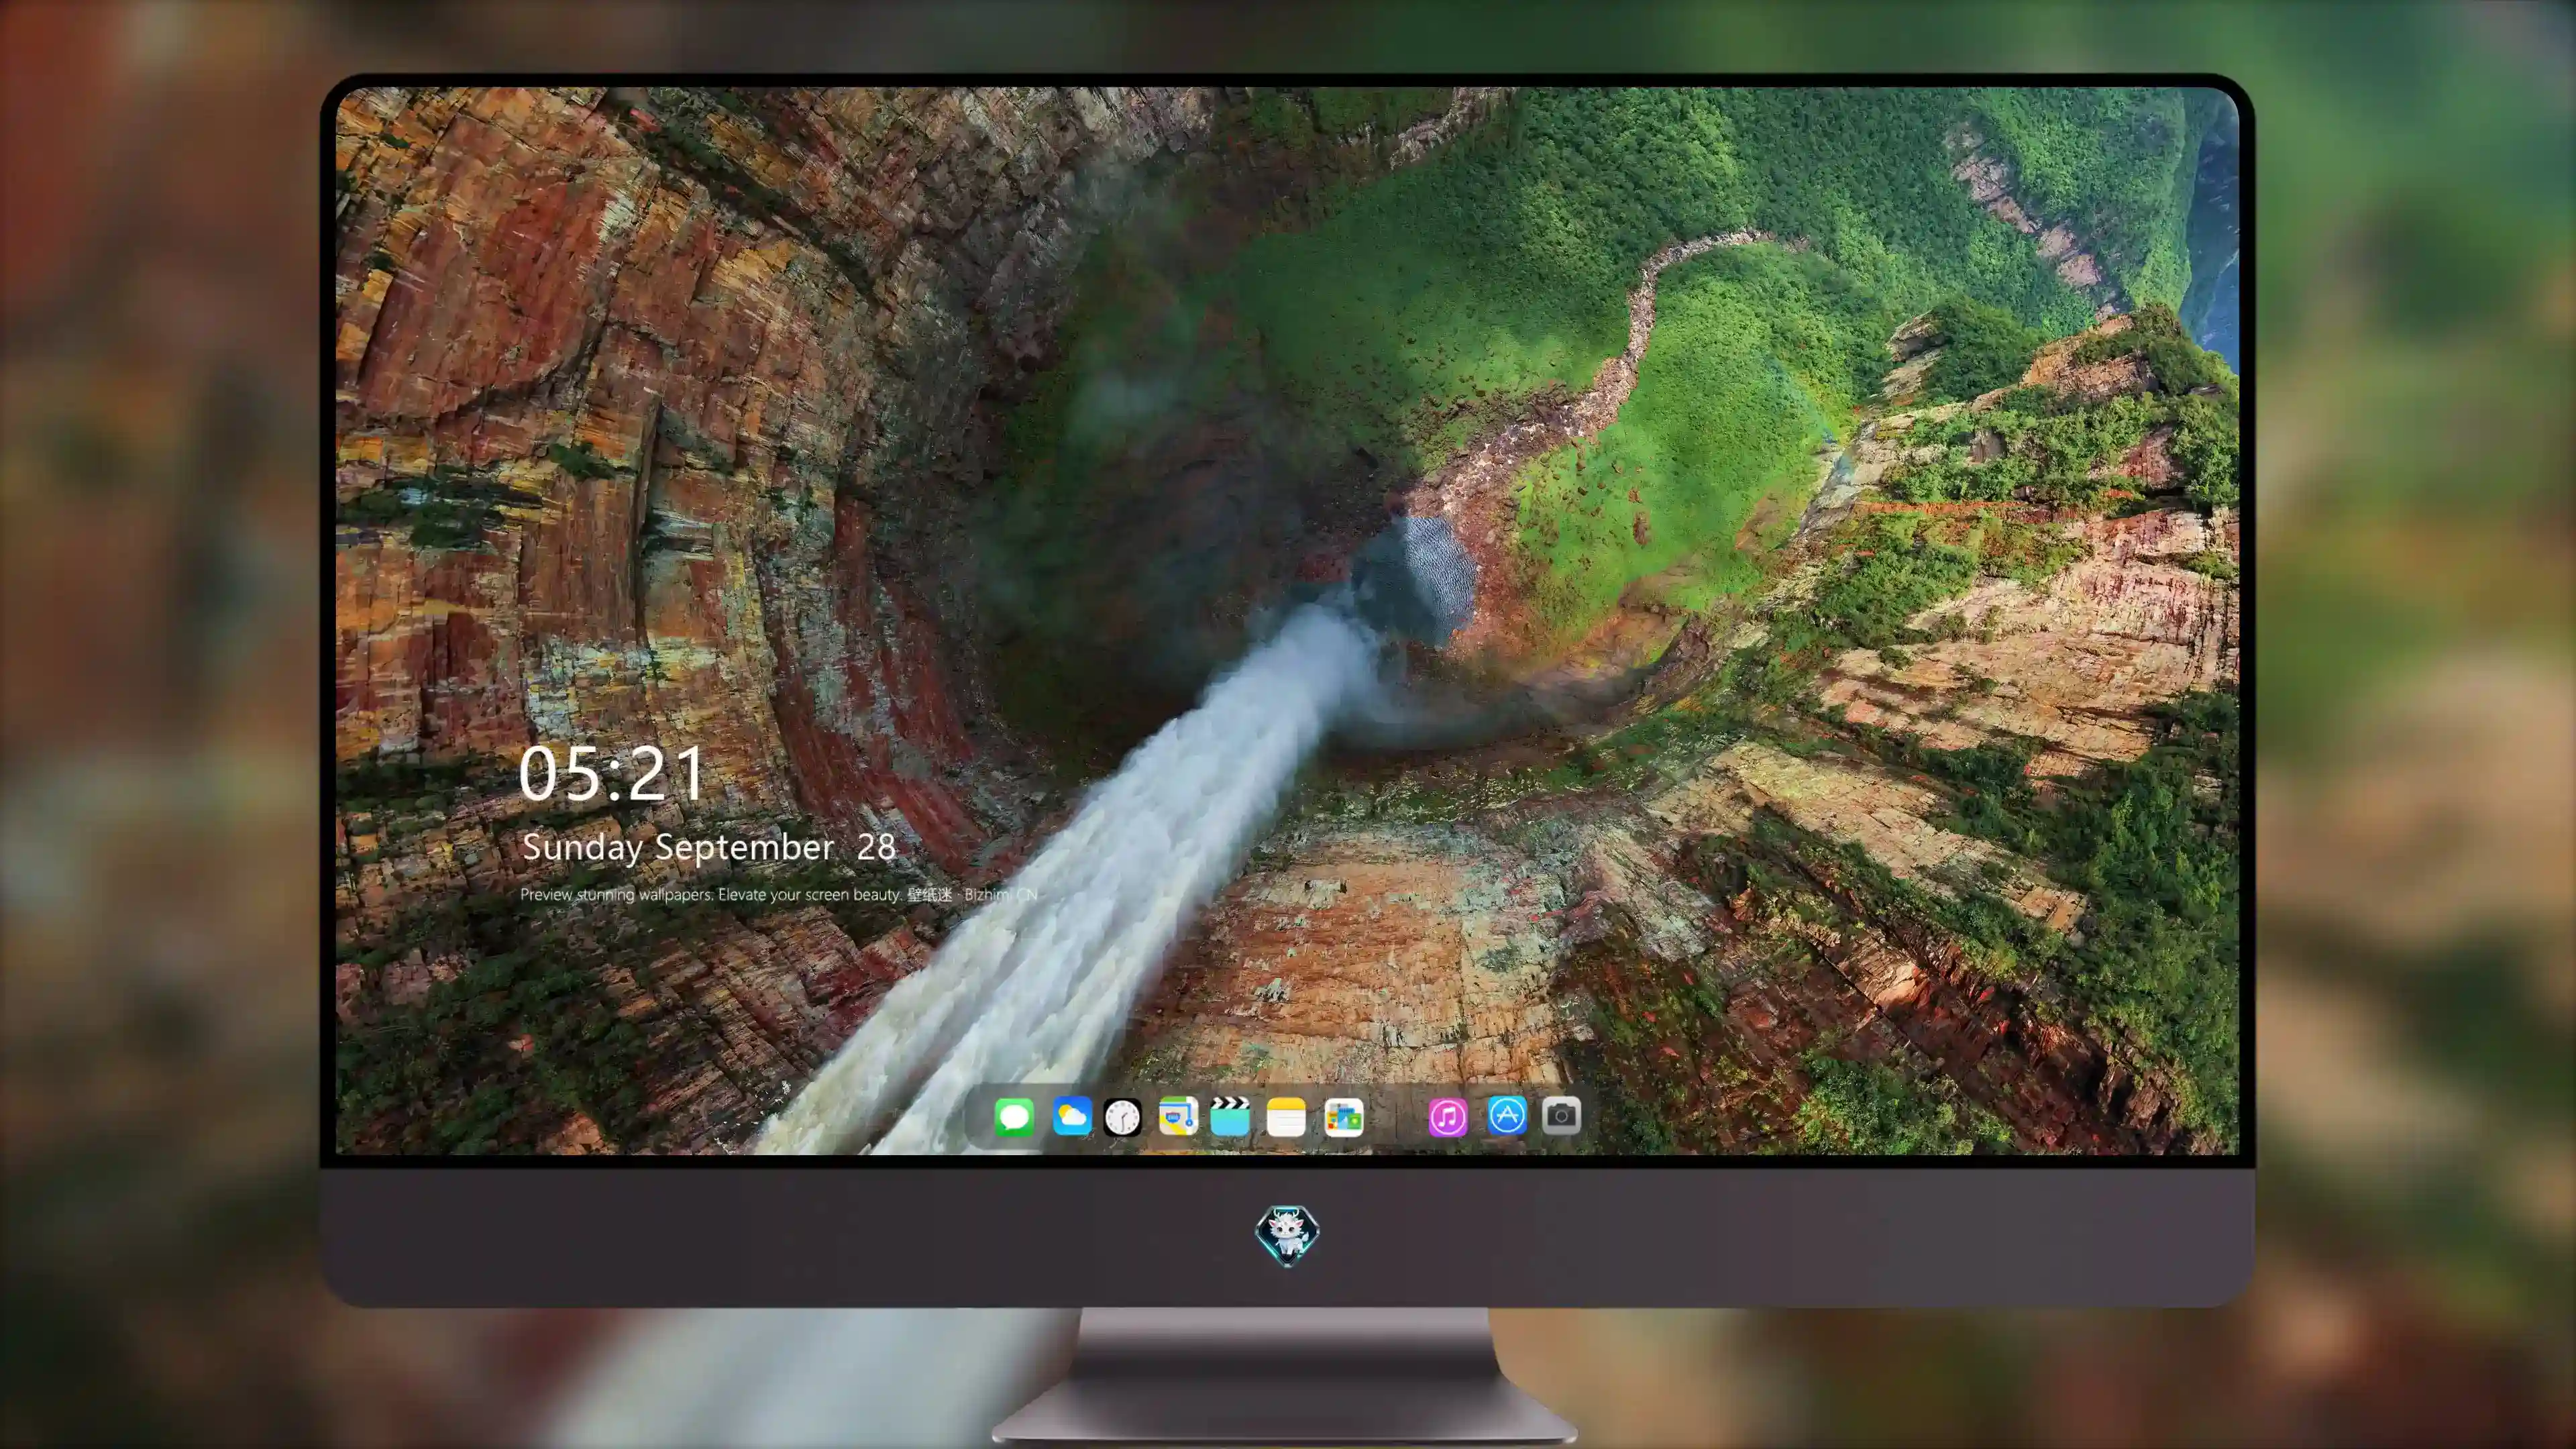Click the dragon mascot logo on monitor chin

(x=1287, y=1235)
